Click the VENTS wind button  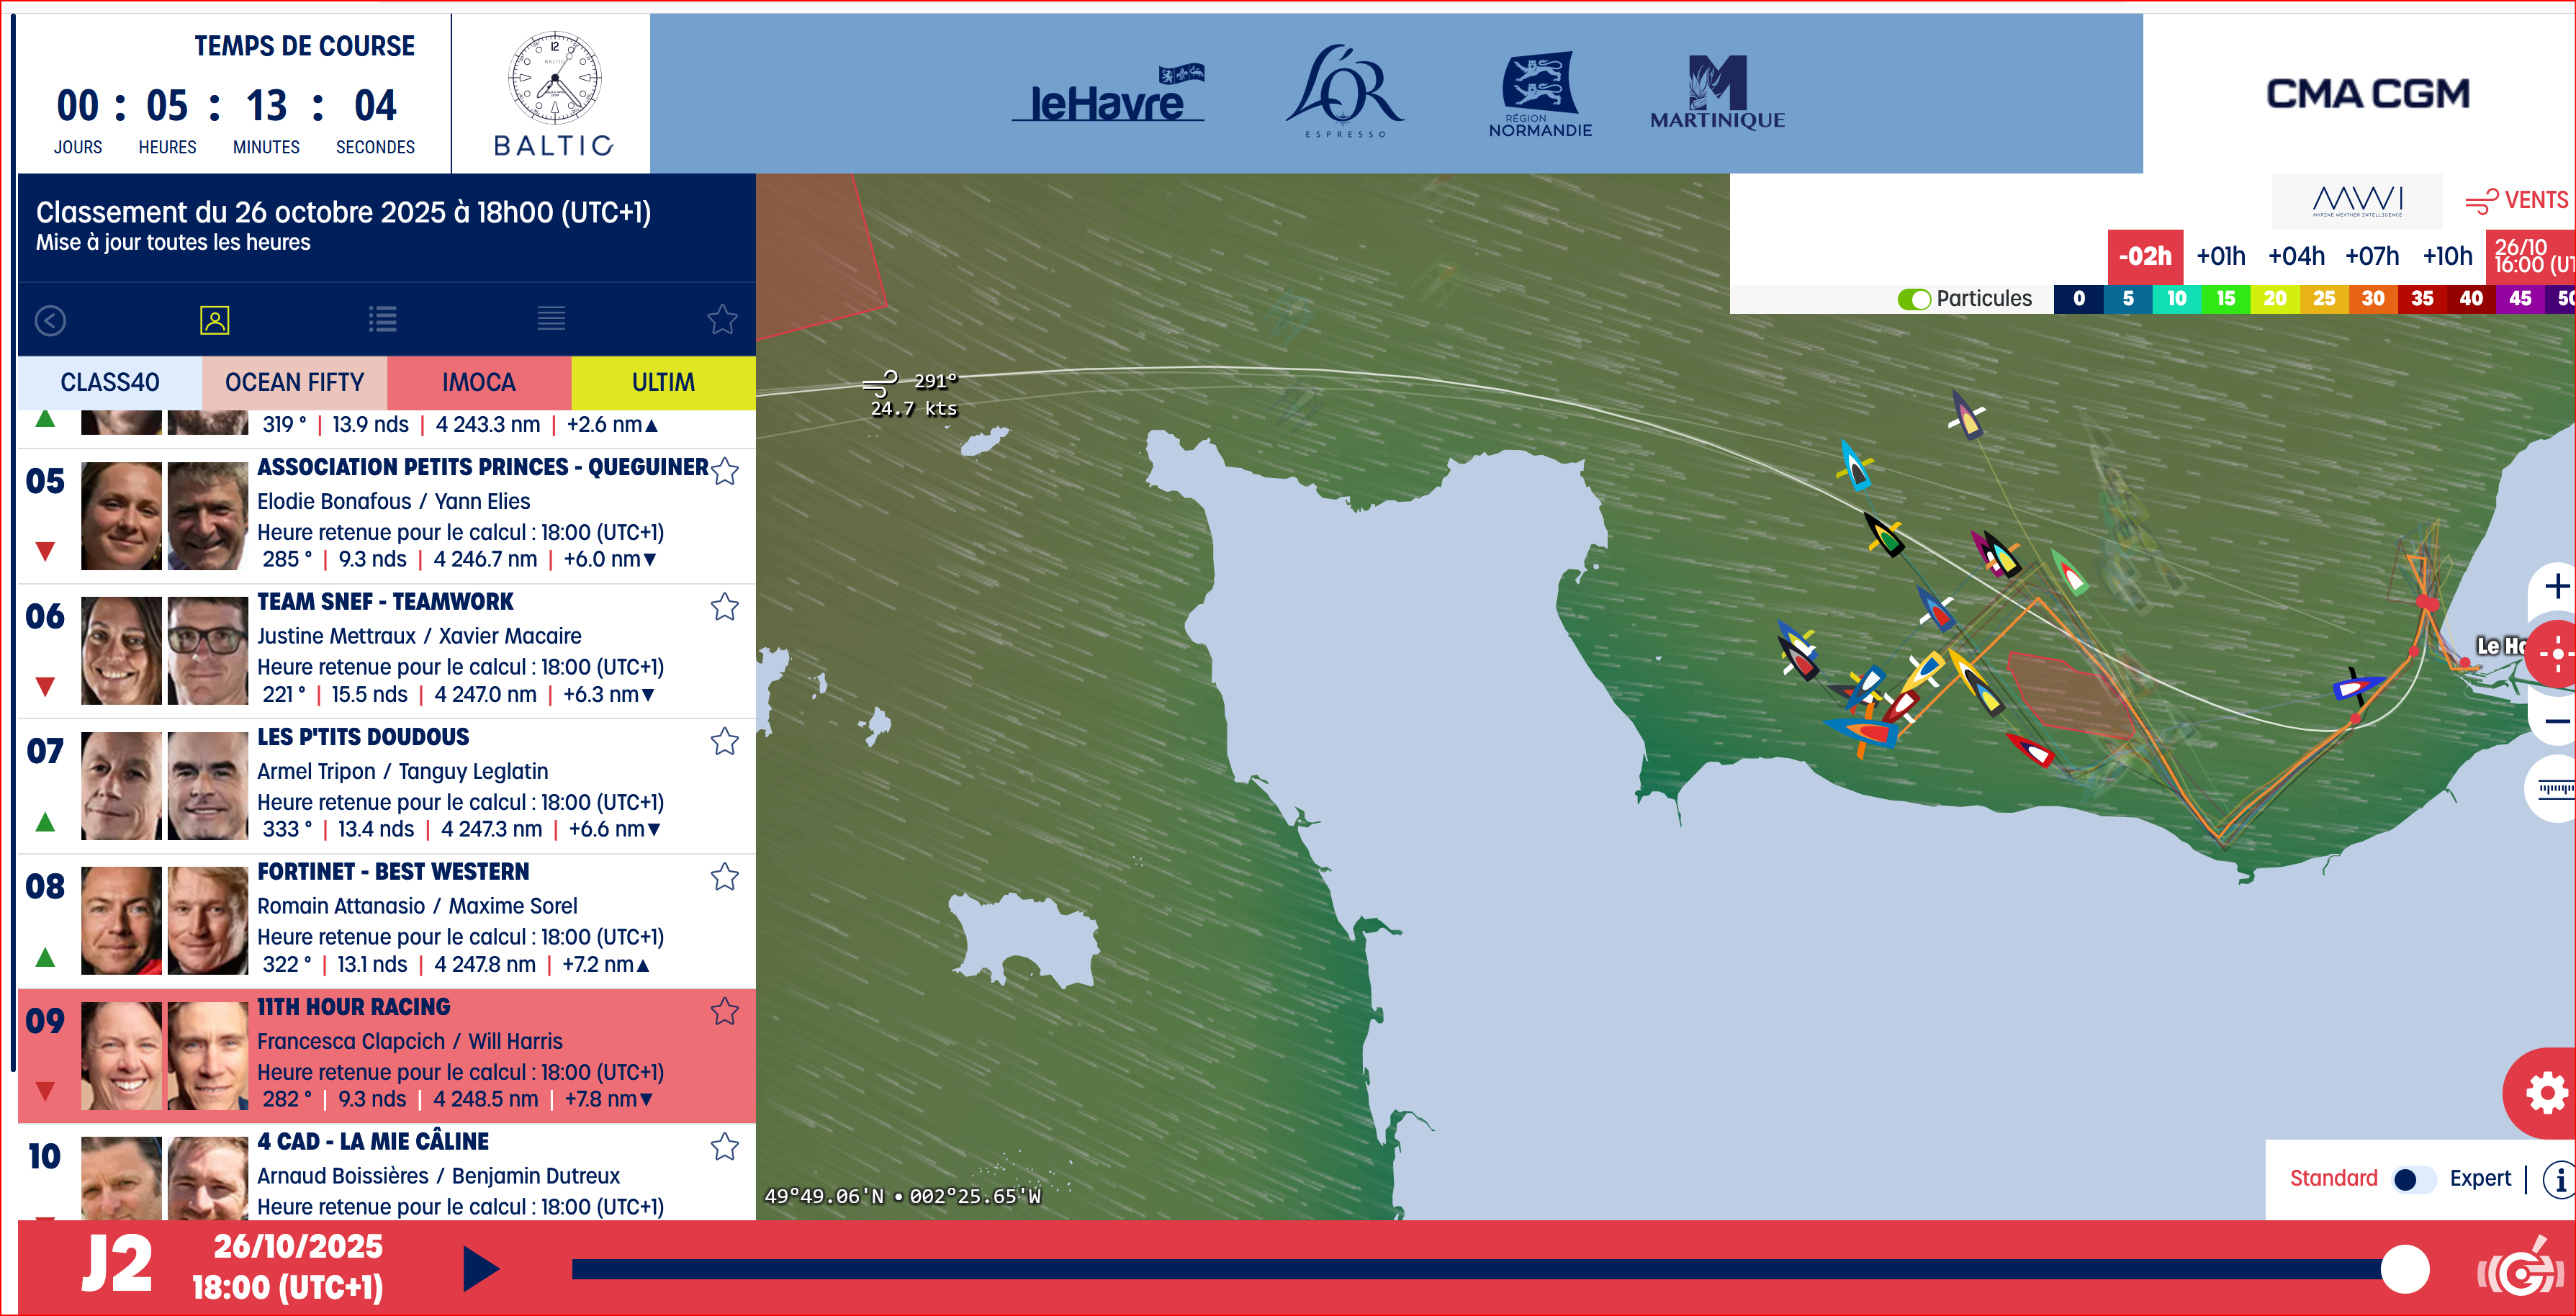pyautogui.click(x=2516, y=201)
